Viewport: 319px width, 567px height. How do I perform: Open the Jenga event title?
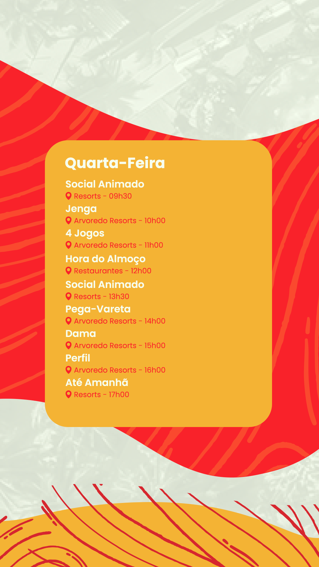pos(81,209)
